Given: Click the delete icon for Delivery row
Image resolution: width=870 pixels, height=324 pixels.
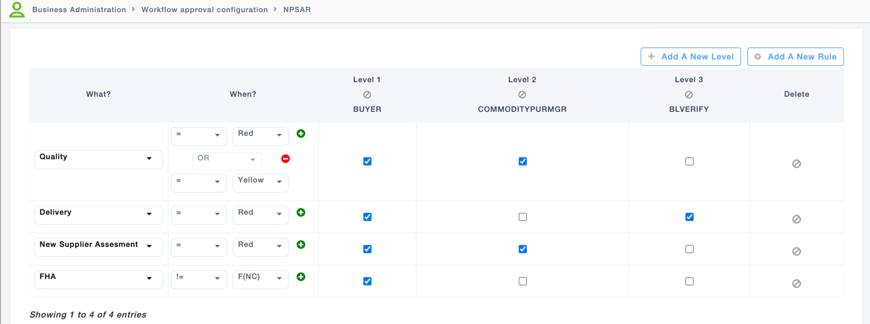Looking at the screenshot, I should (796, 219).
